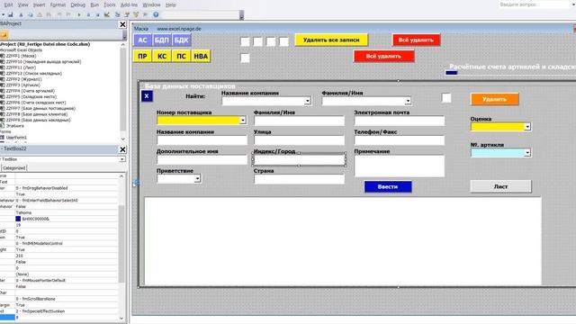Click the large white list box on form
576x324 pixels.
coord(343,241)
